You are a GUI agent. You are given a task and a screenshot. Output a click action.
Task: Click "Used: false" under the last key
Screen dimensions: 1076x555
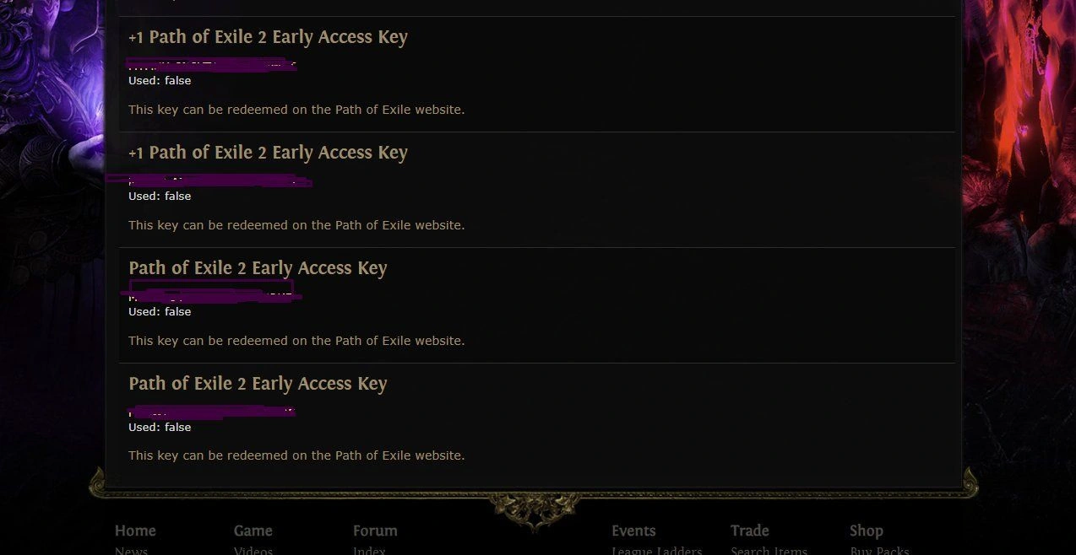tap(160, 428)
